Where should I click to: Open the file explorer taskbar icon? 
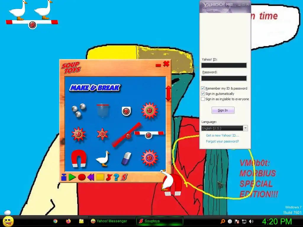pyautogui.click(x=81, y=221)
